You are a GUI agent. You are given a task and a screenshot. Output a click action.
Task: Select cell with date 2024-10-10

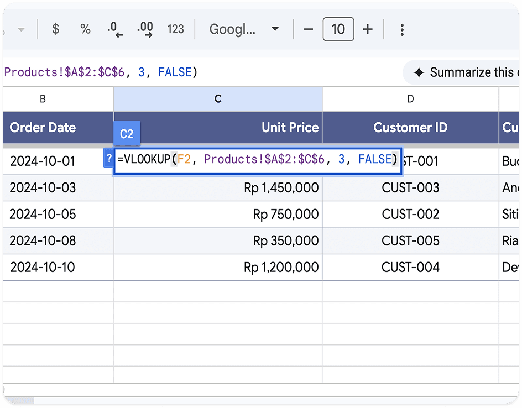pos(59,267)
